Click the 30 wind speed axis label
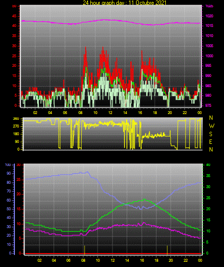Screen dimensions: 224x267 (14, 46)
